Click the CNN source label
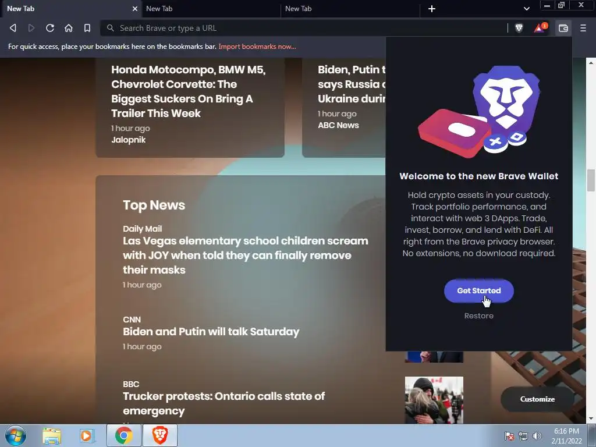Screen dimensions: 596x447 click(x=132, y=320)
